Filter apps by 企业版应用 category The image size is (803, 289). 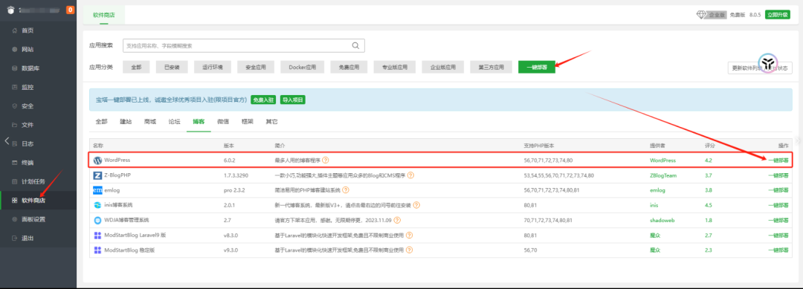coord(443,67)
